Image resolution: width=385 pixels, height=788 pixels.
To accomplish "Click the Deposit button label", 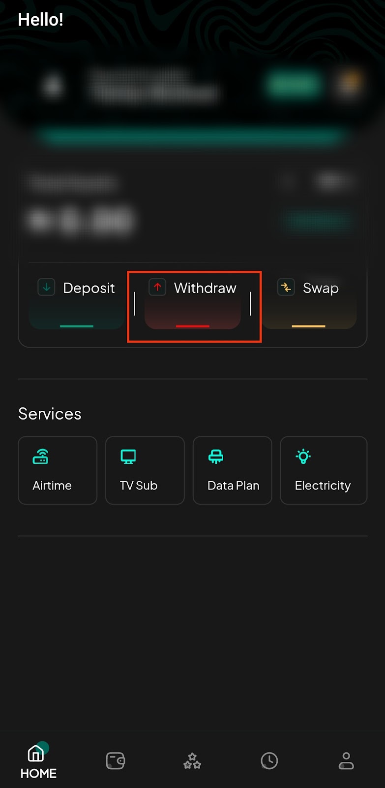I will [x=89, y=288].
